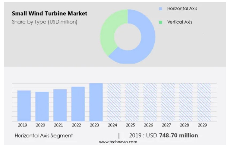Click the solid bar for 2021
This screenshot has height=146, width=231.
coord(60,105)
